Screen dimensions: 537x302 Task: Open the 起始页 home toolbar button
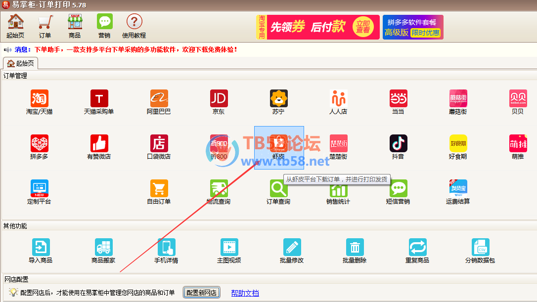[15, 26]
